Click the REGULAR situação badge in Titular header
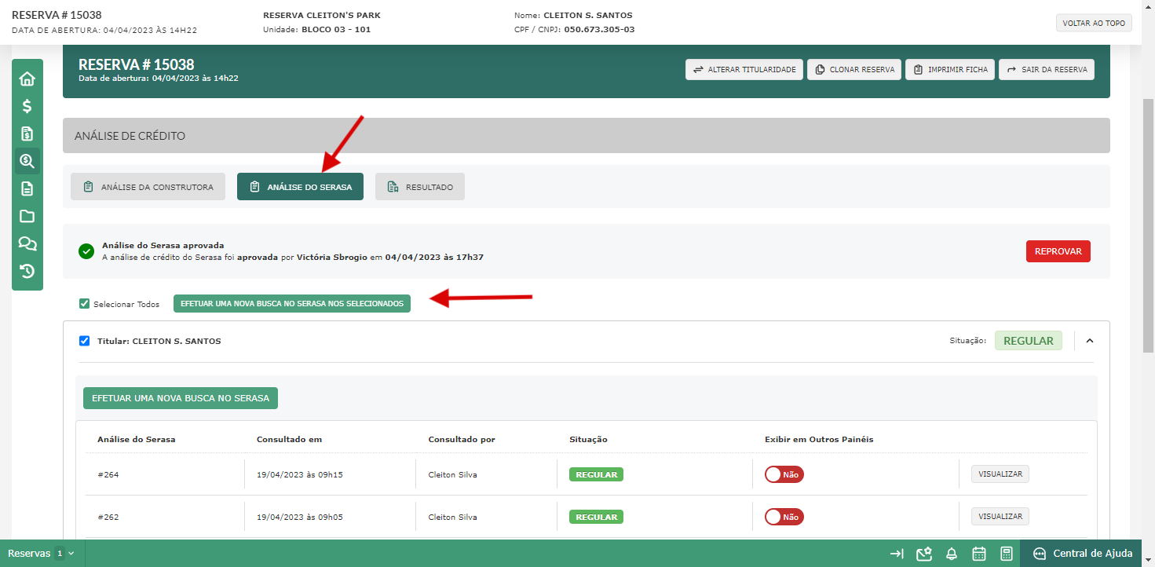This screenshot has height=567, width=1155. pos(1029,341)
